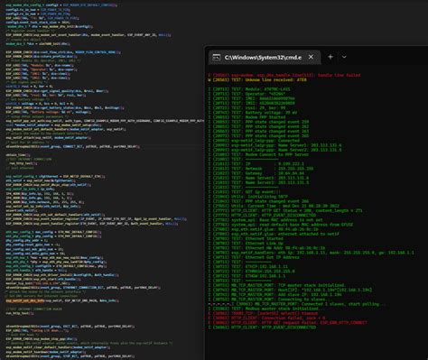Click the "Modem PPP Started" log line
Image resolution: width=428 pixels, height=360 pixels.
pos(247,117)
